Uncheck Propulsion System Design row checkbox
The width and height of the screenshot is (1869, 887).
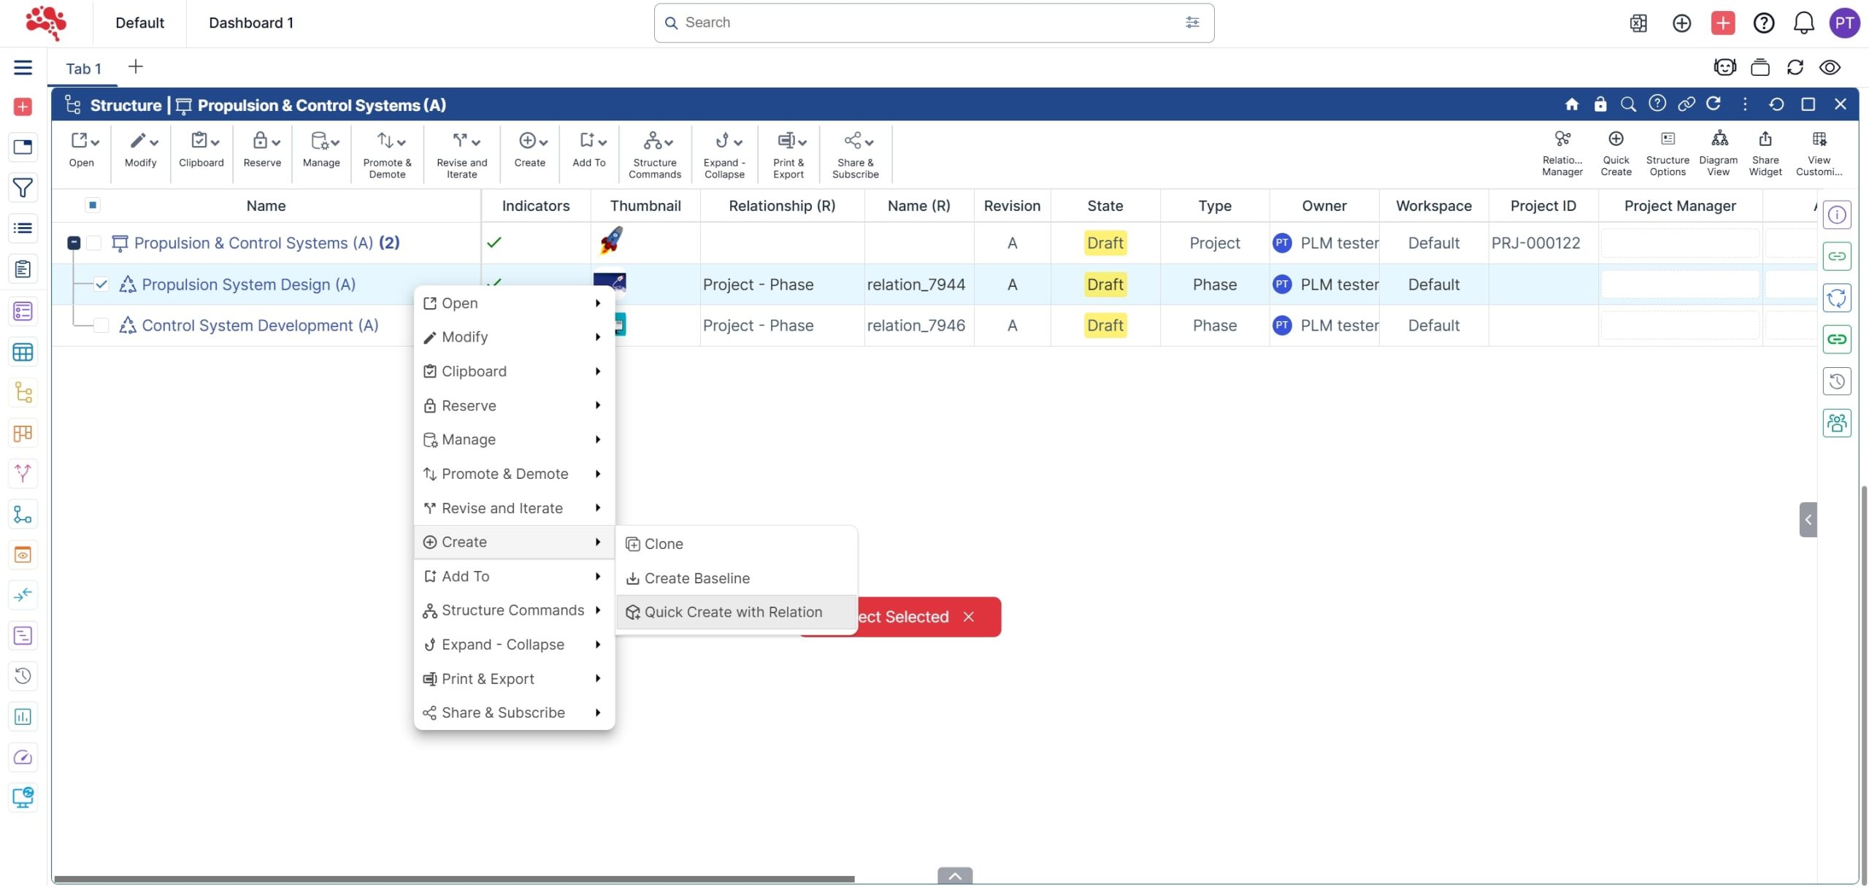coord(101,285)
